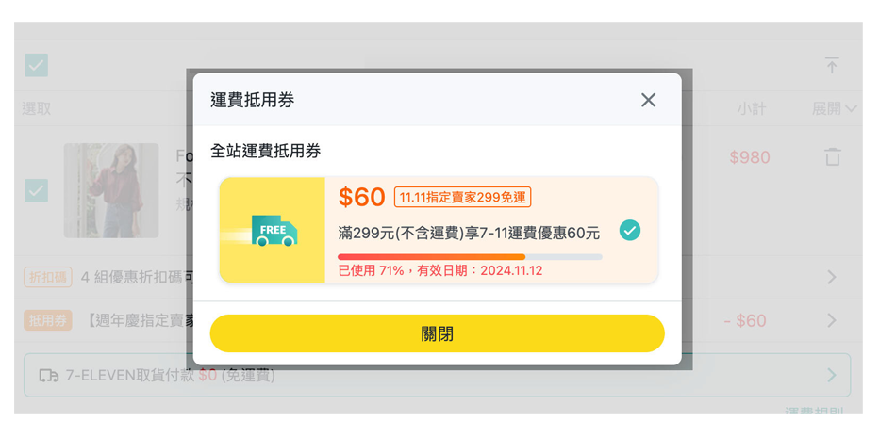Click the coupon usage progress bar
The width and height of the screenshot is (879, 437).
pyautogui.click(x=470, y=256)
